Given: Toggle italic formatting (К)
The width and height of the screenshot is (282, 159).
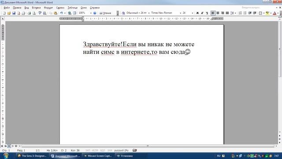Looking at the screenshot, I should click(202, 13).
